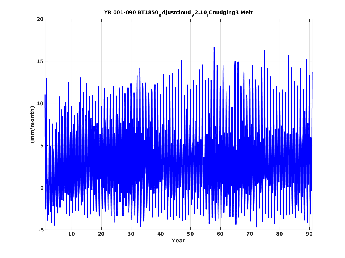
Task: Click y-axis tick label '20'
Action: pyautogui.click(x=40, y=19)
